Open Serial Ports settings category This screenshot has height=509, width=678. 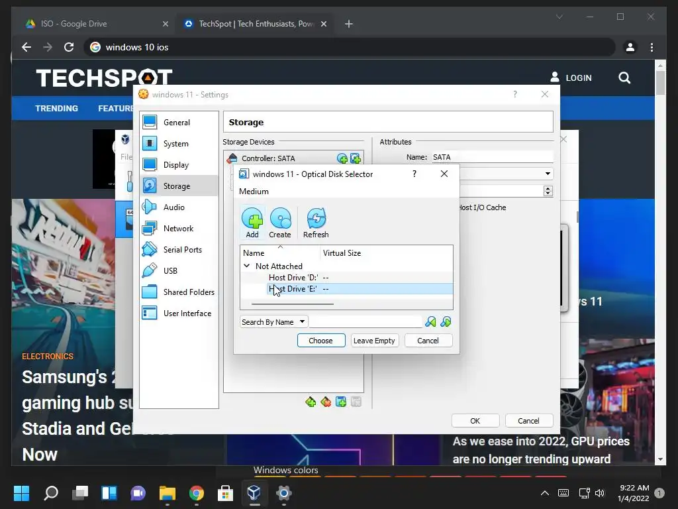pos(179,250)
